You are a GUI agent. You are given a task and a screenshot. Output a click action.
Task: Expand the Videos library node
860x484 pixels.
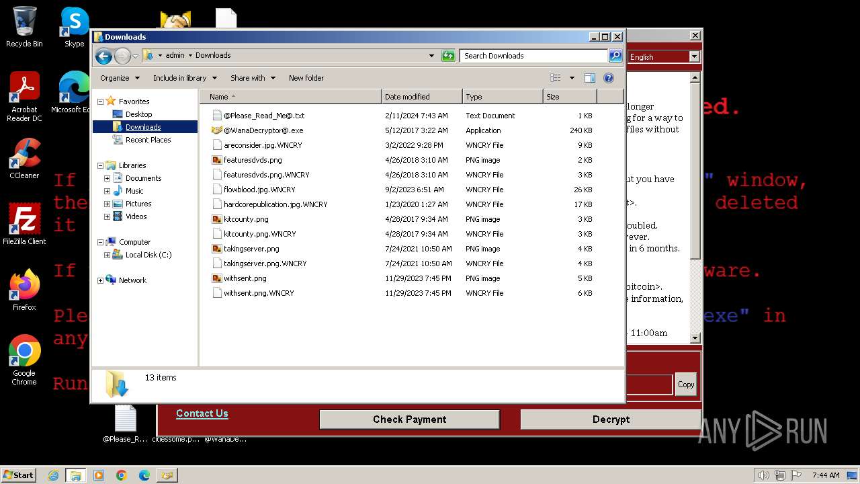click(107, 216)
